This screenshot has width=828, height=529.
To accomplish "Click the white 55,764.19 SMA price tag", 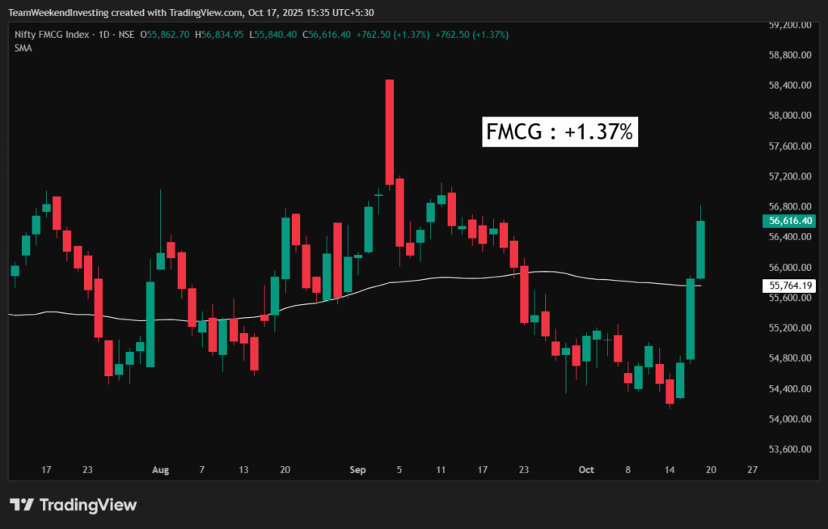I will pyautogui.click(x=792, y=286).
